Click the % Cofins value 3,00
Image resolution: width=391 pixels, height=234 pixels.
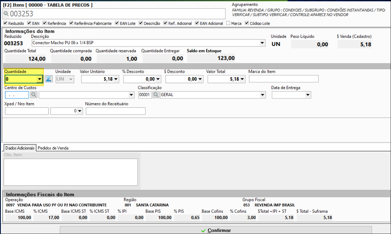tap(251, 217)
